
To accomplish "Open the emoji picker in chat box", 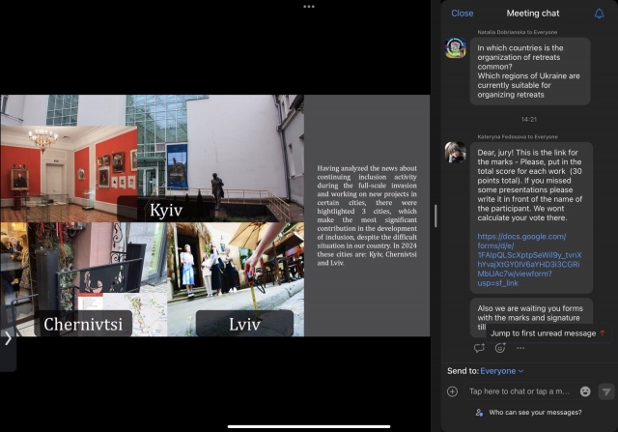I will click(585, 391).
